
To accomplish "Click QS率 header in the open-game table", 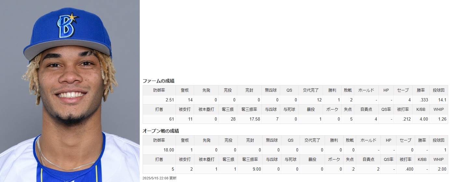I will click(388, 160).
